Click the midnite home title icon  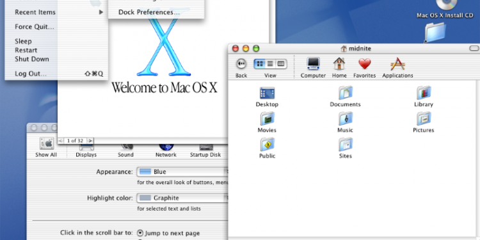point(344,49)
